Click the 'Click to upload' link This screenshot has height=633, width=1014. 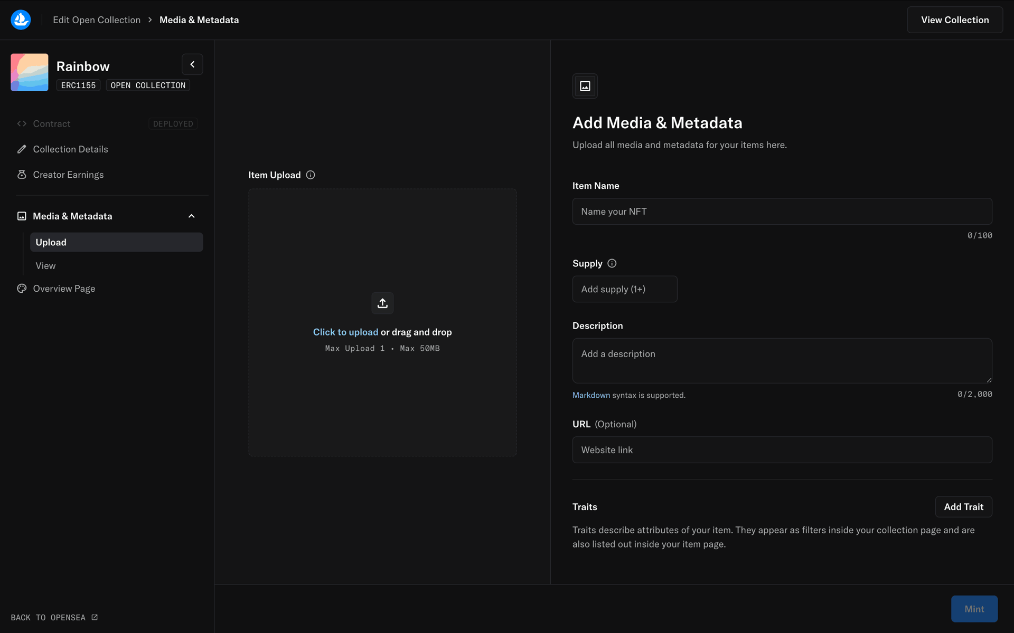tap(345, 332)
